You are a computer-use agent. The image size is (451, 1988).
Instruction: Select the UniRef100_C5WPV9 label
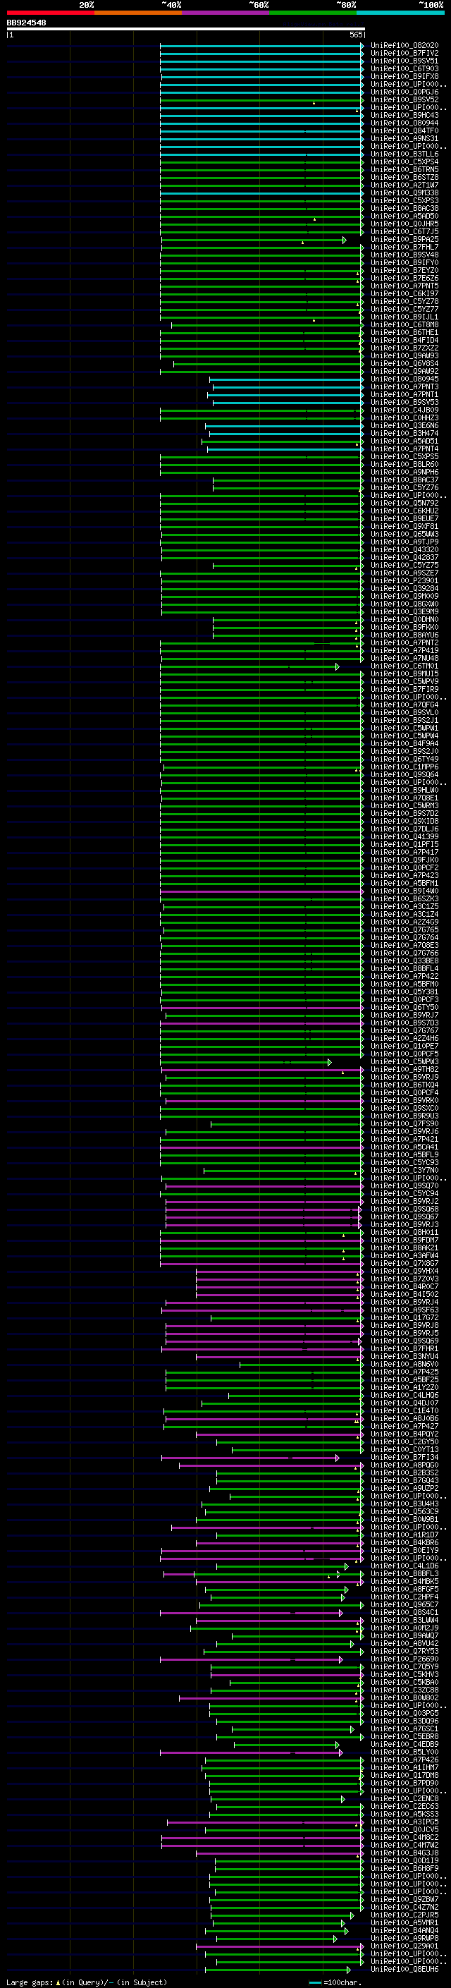point(404,681)
